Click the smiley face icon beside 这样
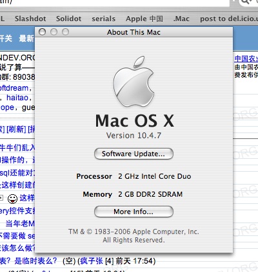The image size is (258, 272). 12,199
